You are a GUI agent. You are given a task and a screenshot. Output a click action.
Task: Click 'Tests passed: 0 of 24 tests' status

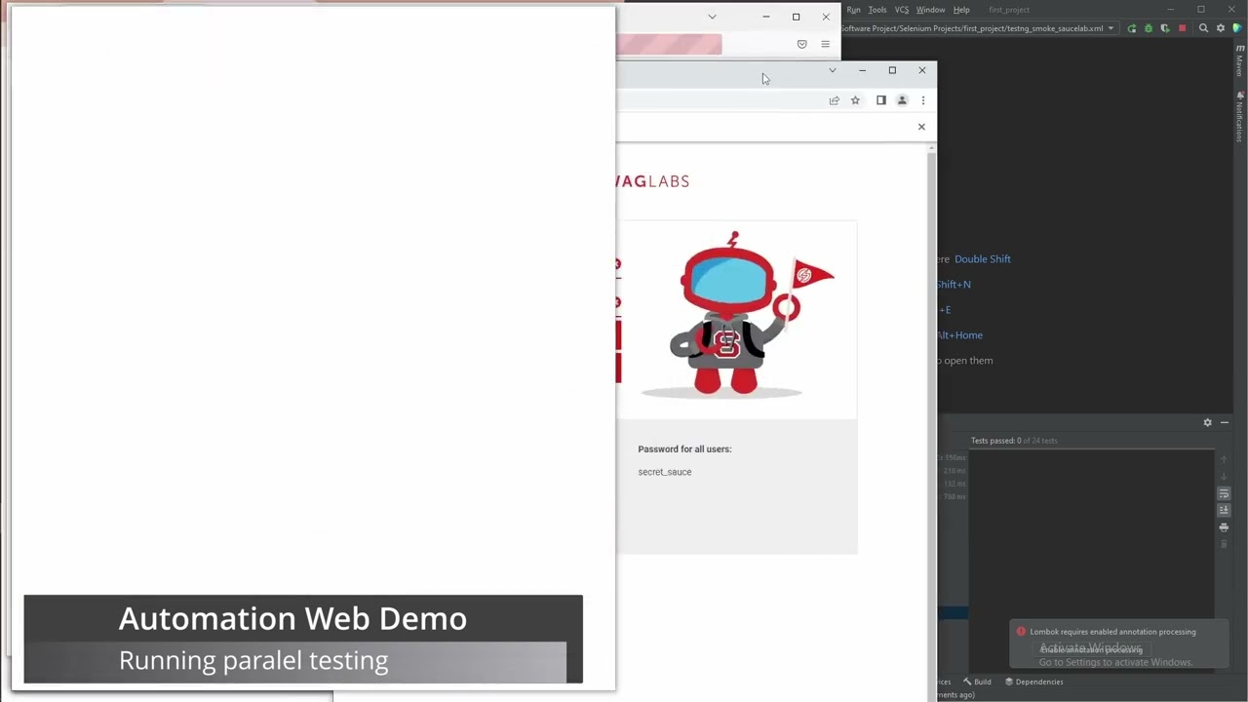tap(1014, 441)
